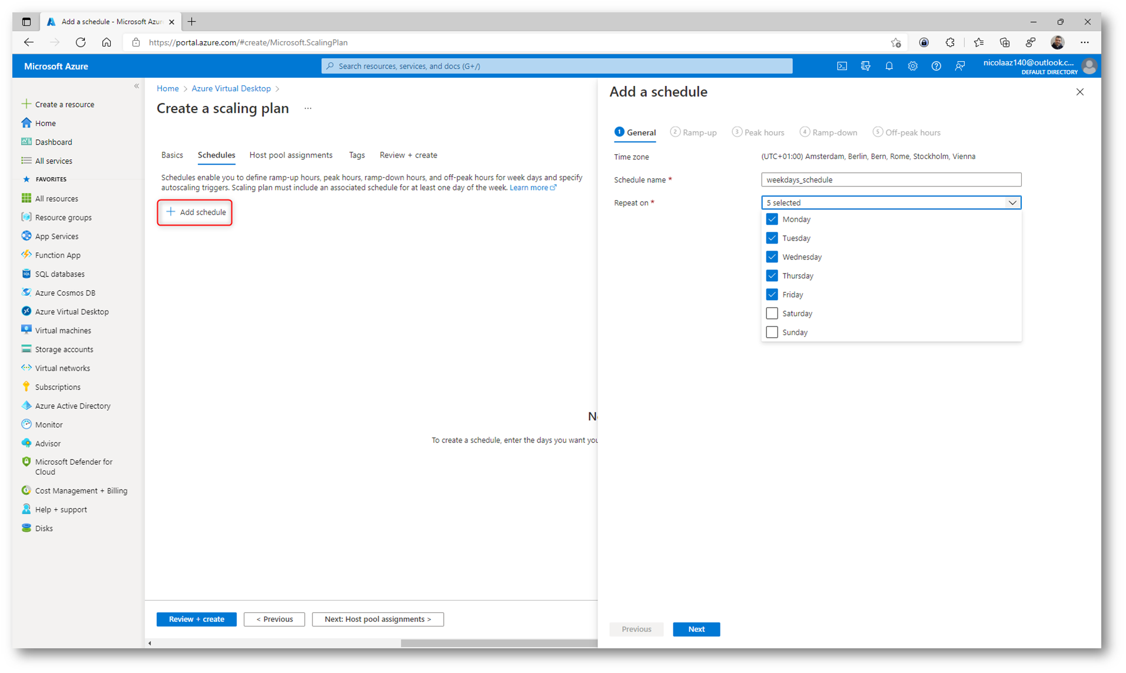Click the Virtual networks sidebar icon
This screenshot has width=1126, height=673.
coord(26,368)
